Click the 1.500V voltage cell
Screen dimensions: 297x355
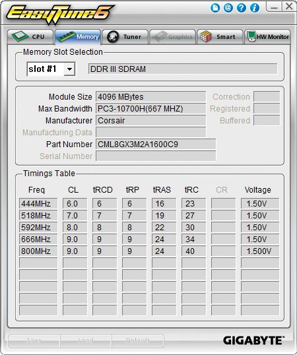(x=260, y=251)
